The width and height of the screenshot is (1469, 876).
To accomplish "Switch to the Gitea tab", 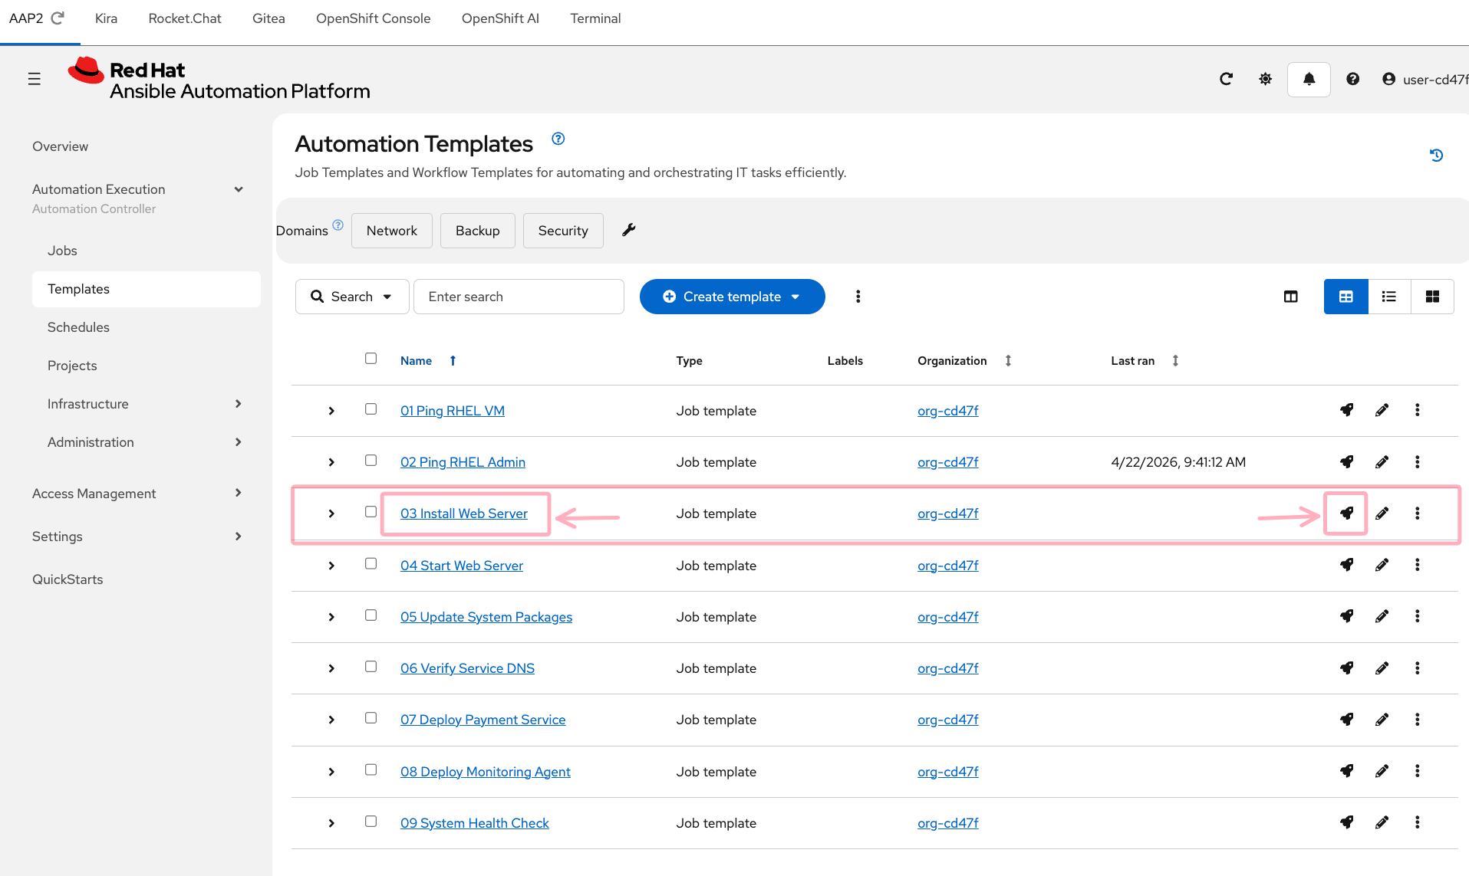I will click(268, 18).
